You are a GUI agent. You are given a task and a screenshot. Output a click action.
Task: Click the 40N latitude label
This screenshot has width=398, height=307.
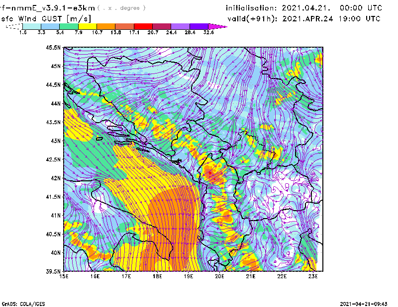56,253
